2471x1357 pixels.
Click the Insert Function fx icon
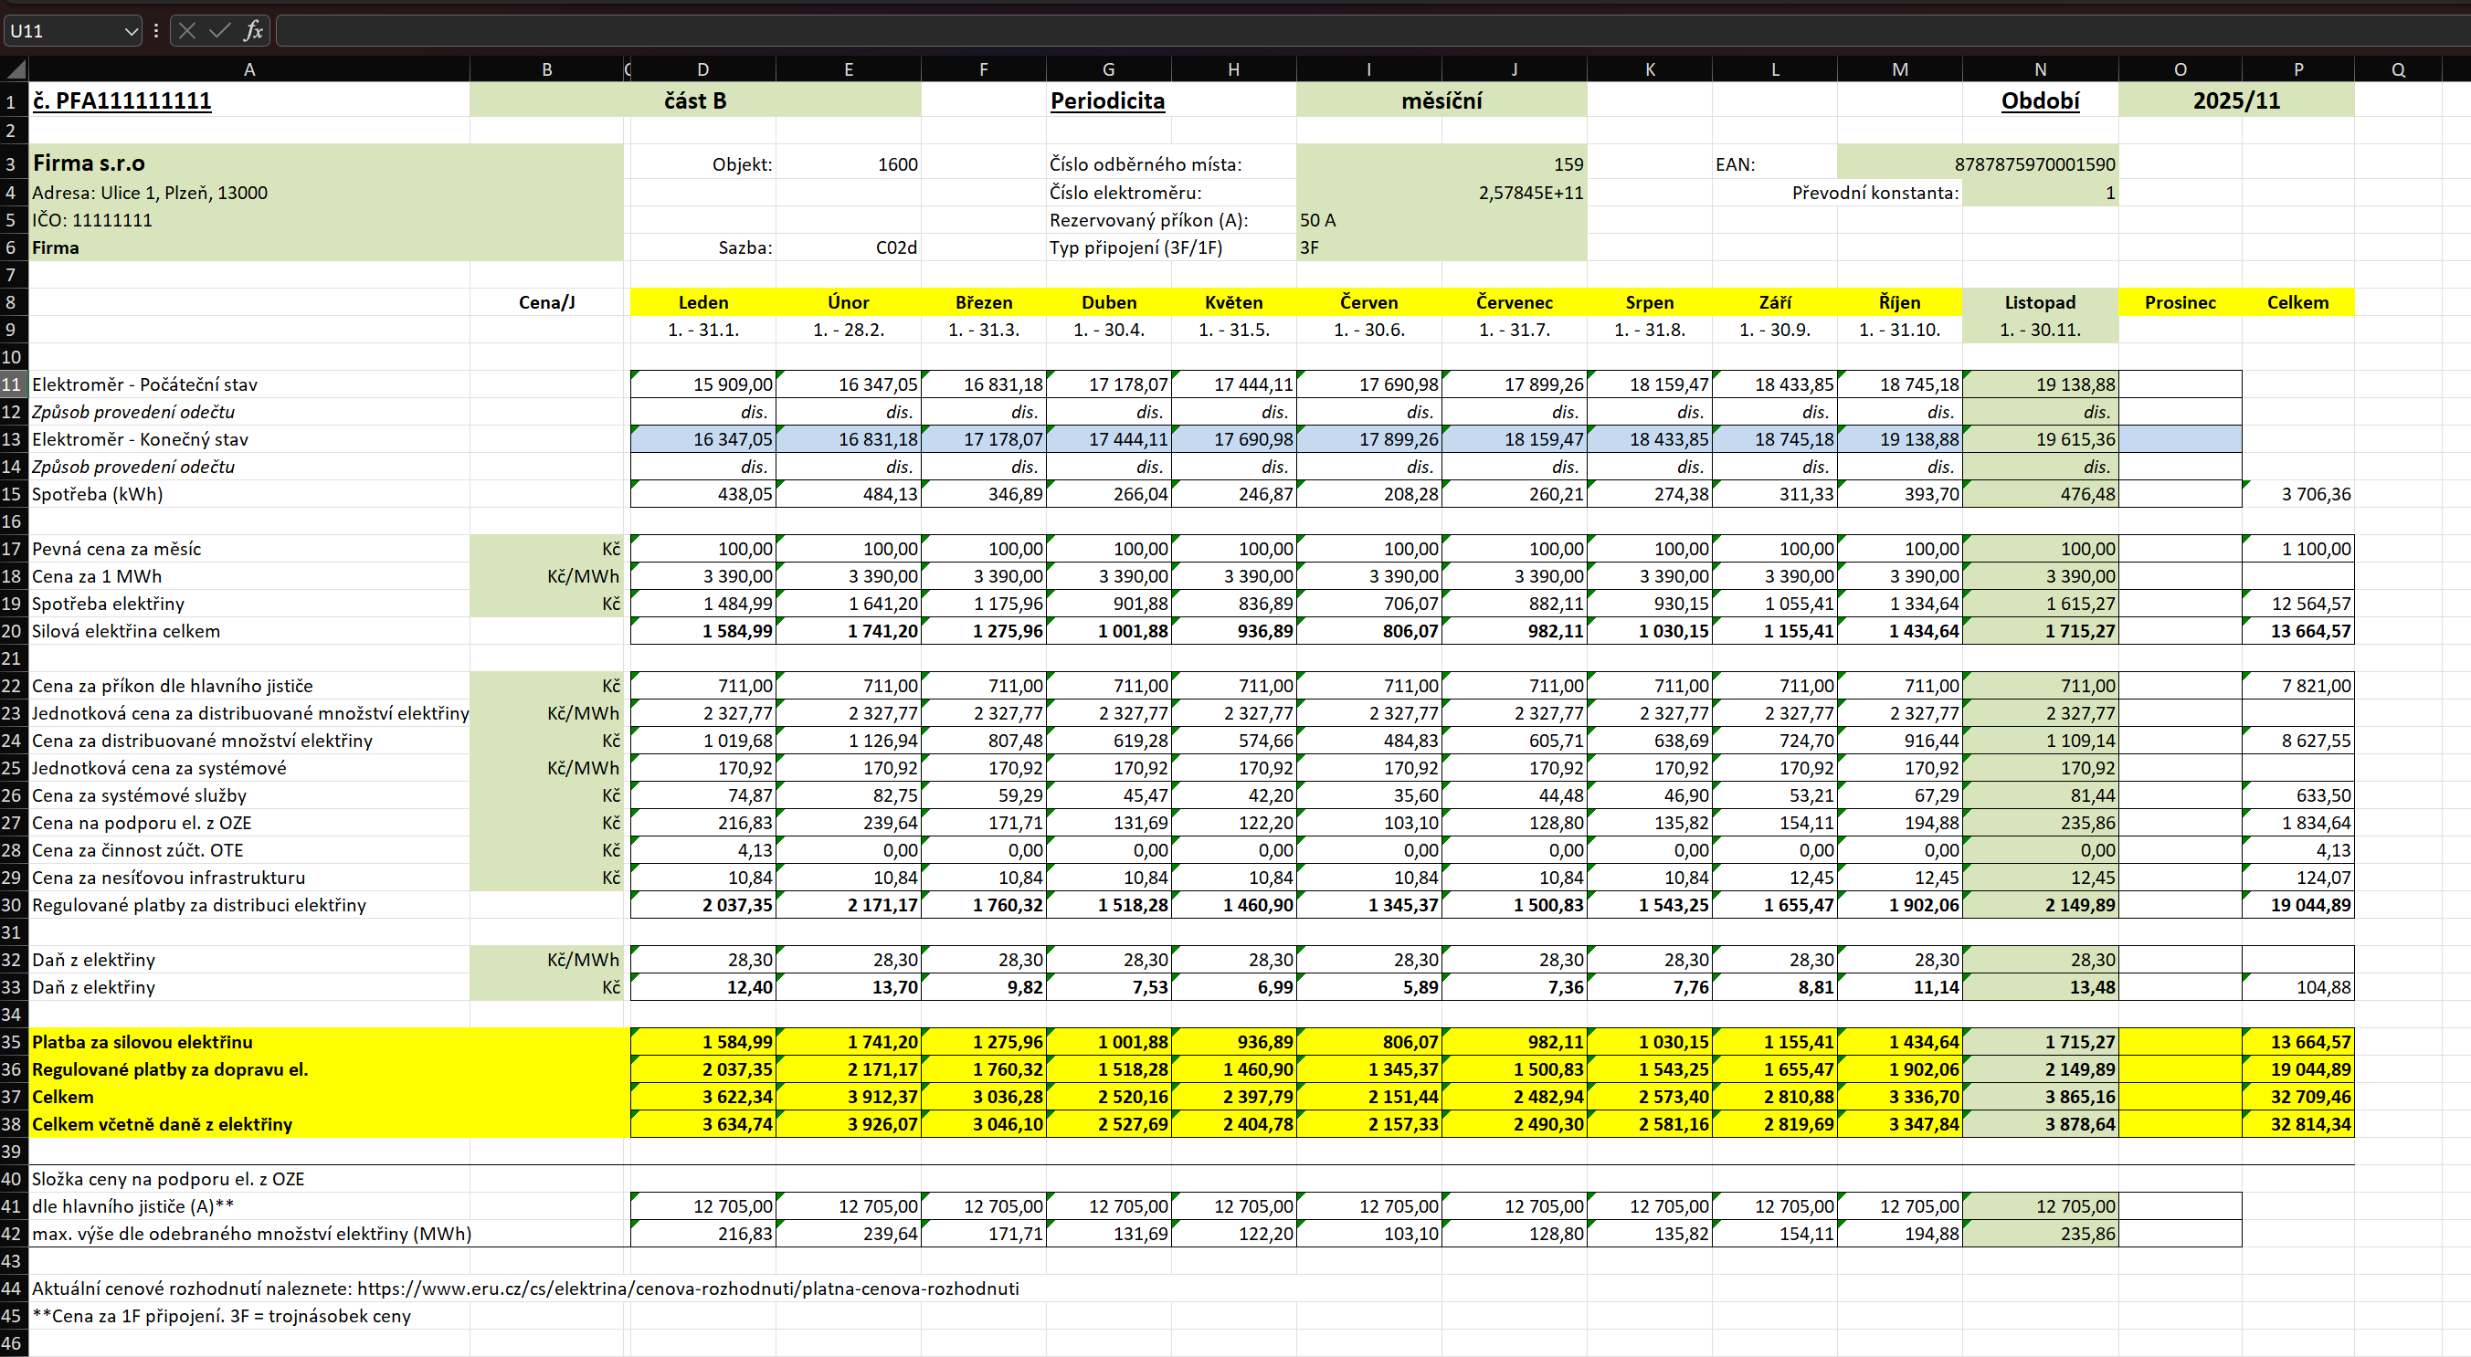(x=252, y=31)
